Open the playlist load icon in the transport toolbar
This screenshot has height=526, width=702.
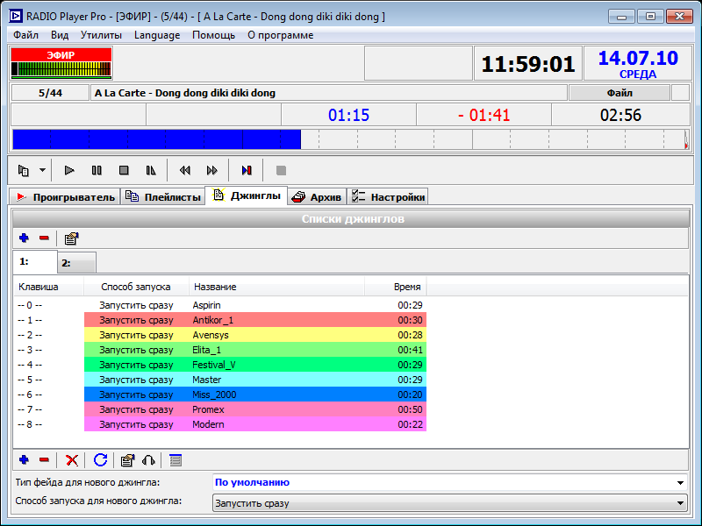click(24, 170)
